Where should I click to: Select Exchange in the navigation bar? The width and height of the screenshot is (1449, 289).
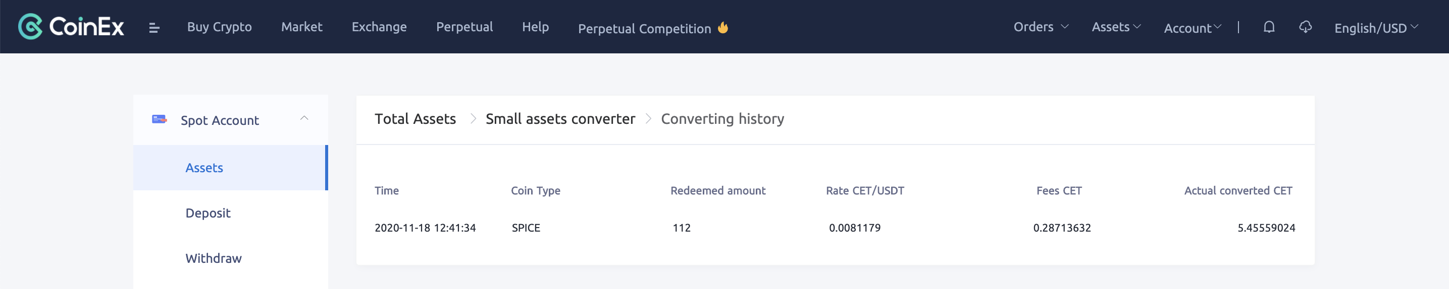379,27
